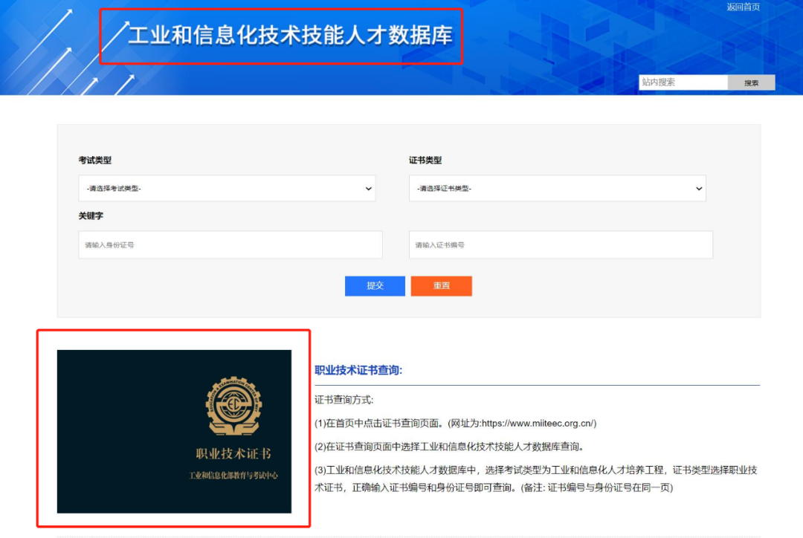This screenshot has width=803, height=538.
Task: Click the certificate type dropdown chevron
Action: [x=698, y=188]
